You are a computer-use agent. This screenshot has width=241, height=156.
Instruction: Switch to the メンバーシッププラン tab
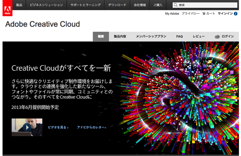[x=151, y=37]
